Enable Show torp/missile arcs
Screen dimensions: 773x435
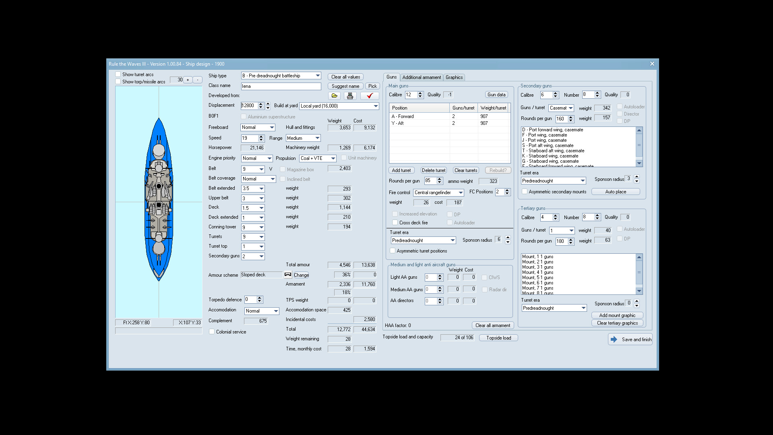coord(118,81)
